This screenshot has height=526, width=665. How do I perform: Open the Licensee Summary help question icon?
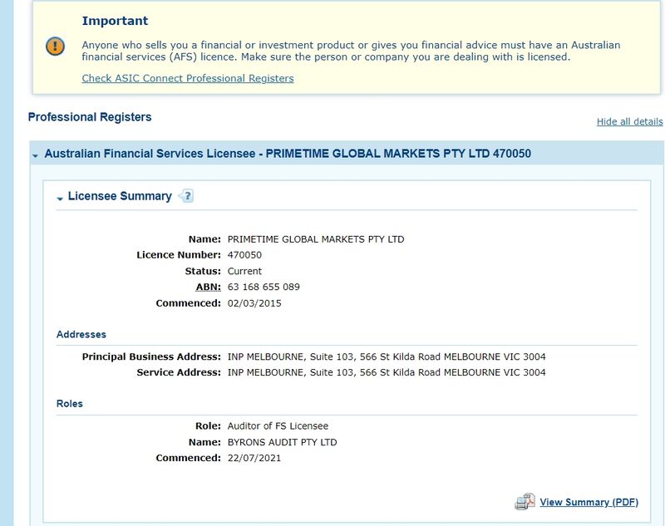coord(186,196)
